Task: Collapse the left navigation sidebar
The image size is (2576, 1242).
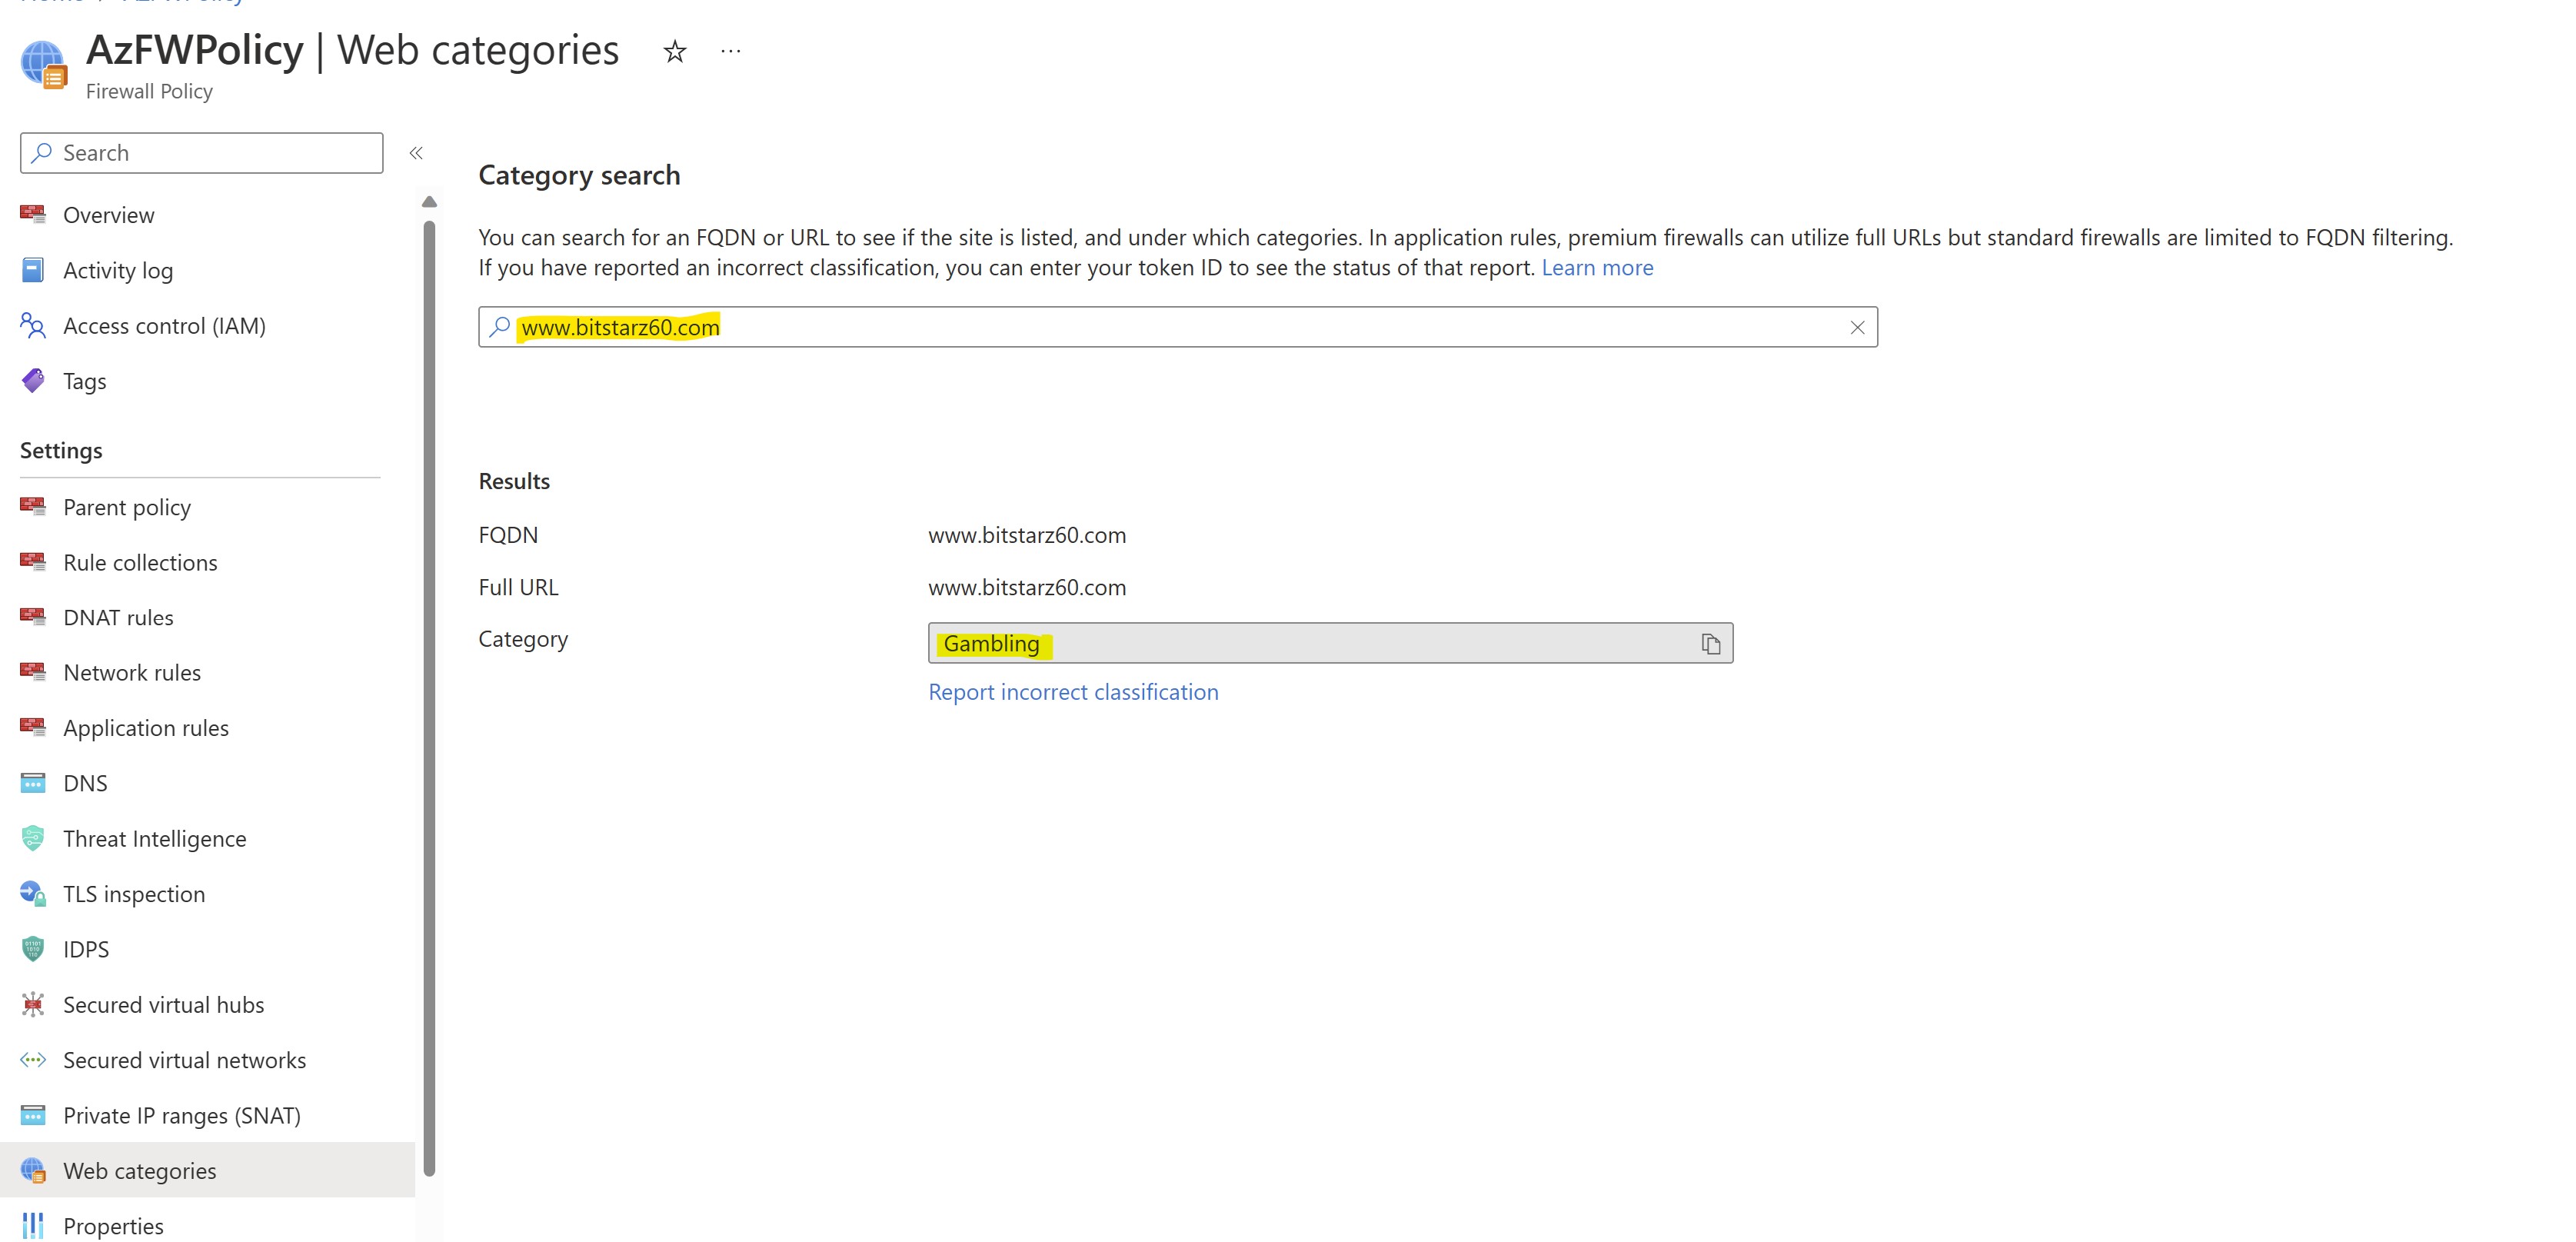Action: click(x=416, y=153)
